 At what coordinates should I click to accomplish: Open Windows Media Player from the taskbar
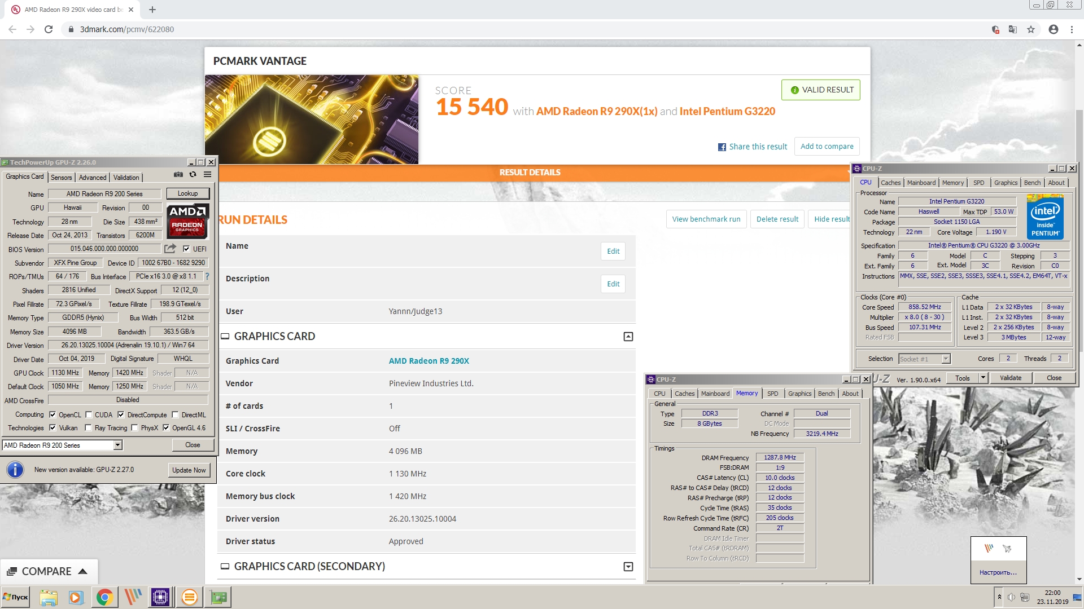coord(76,597)
